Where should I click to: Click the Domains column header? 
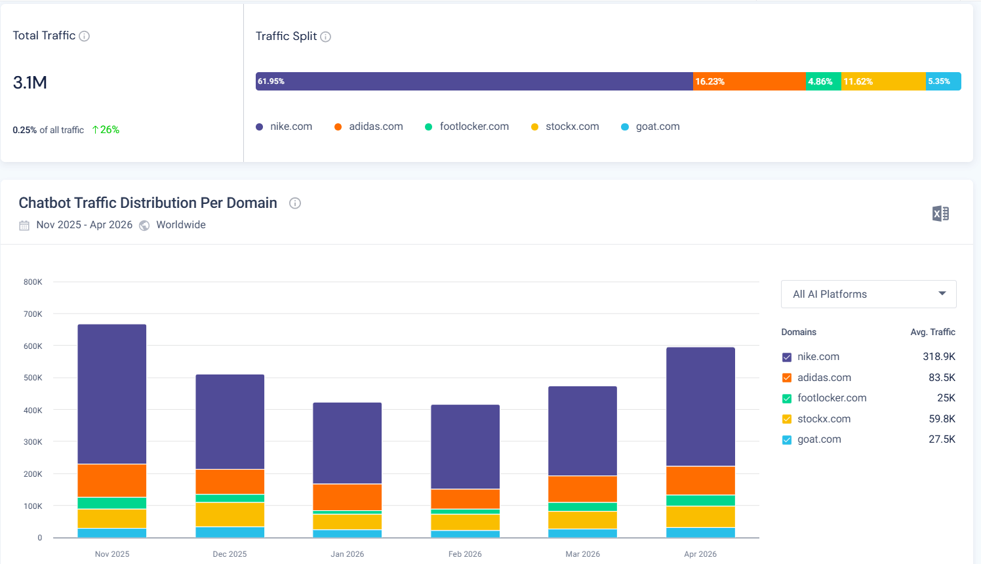tap(799, 332)
